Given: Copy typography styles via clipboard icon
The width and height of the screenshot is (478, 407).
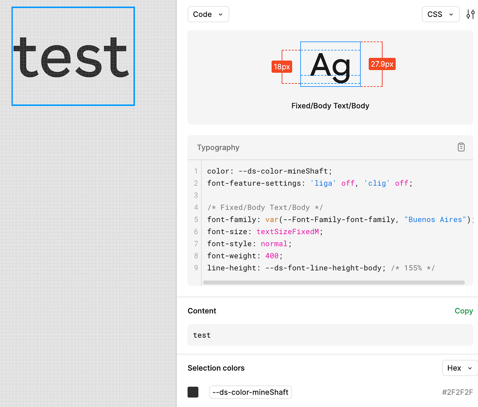Looking at the screenshot, I should click(461, 147).
